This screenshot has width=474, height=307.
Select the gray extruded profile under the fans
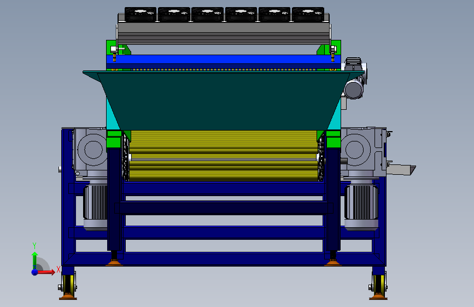(224, 33)
